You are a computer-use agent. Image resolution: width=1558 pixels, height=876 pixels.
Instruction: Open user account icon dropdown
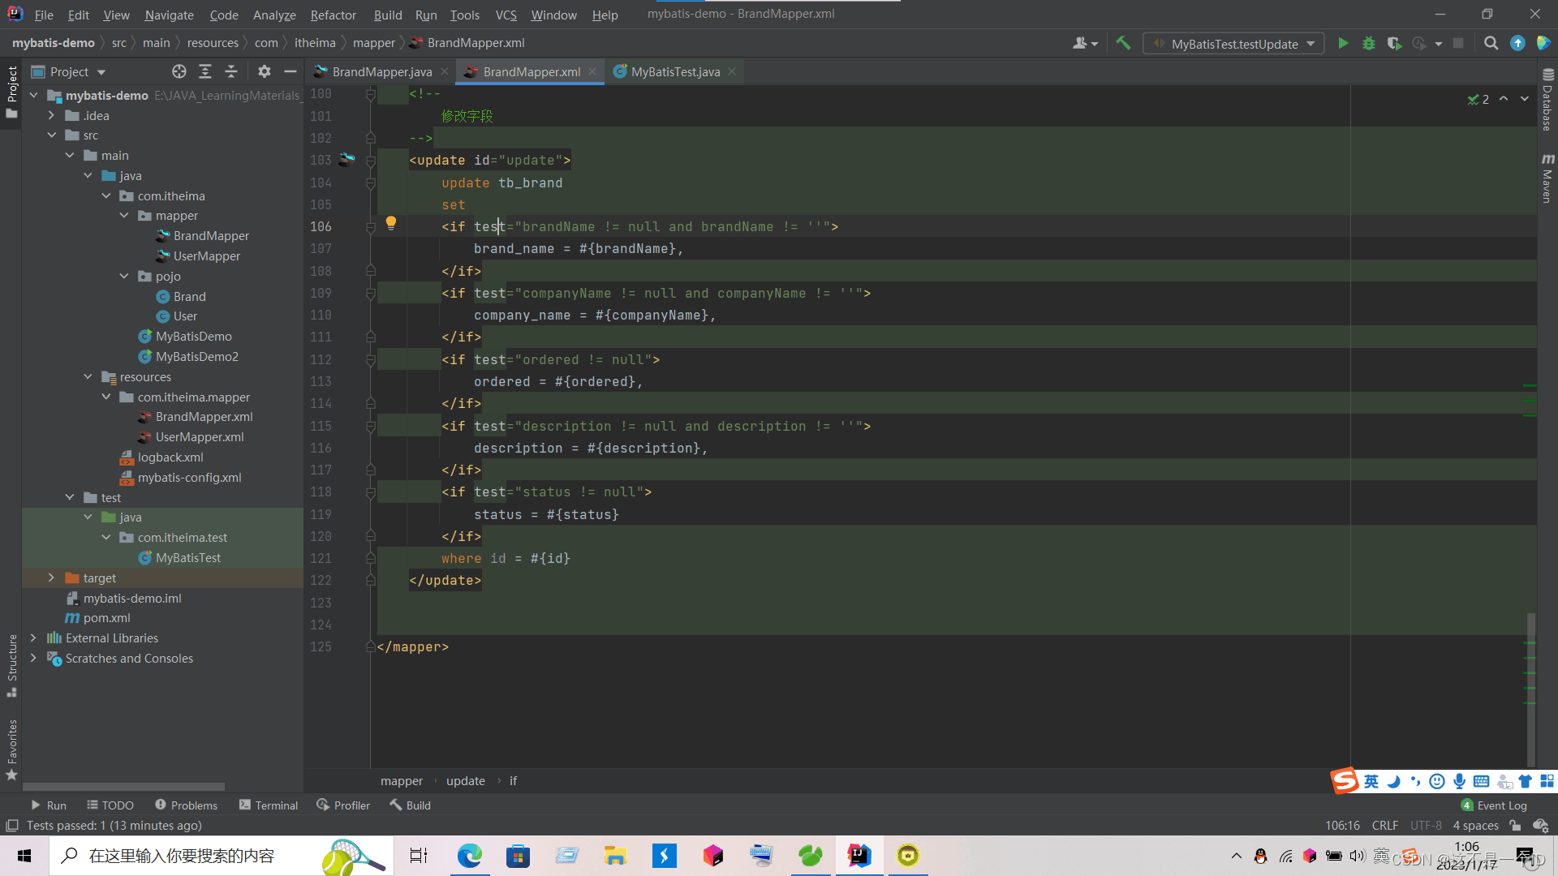[1085, 44]
